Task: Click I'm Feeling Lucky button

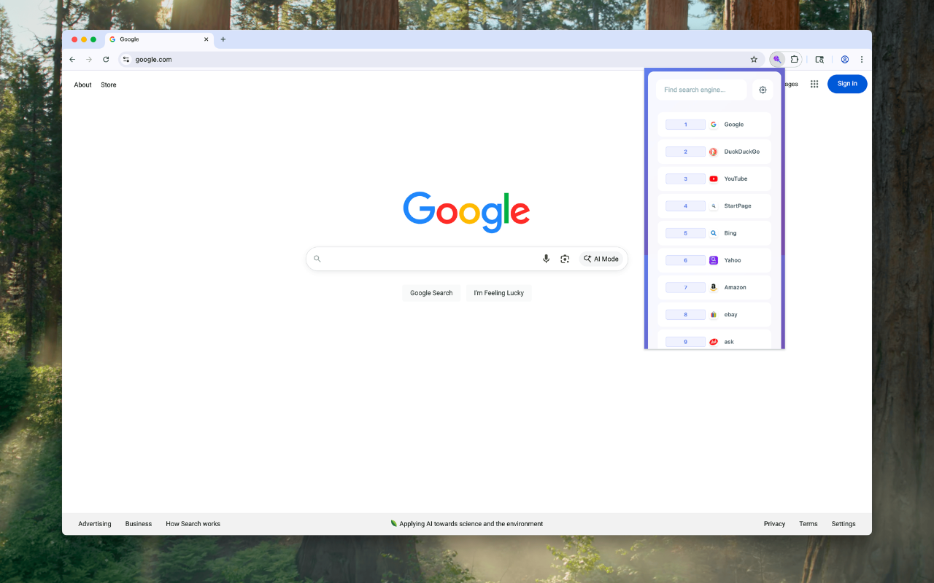Action: (x=499, y=293)
